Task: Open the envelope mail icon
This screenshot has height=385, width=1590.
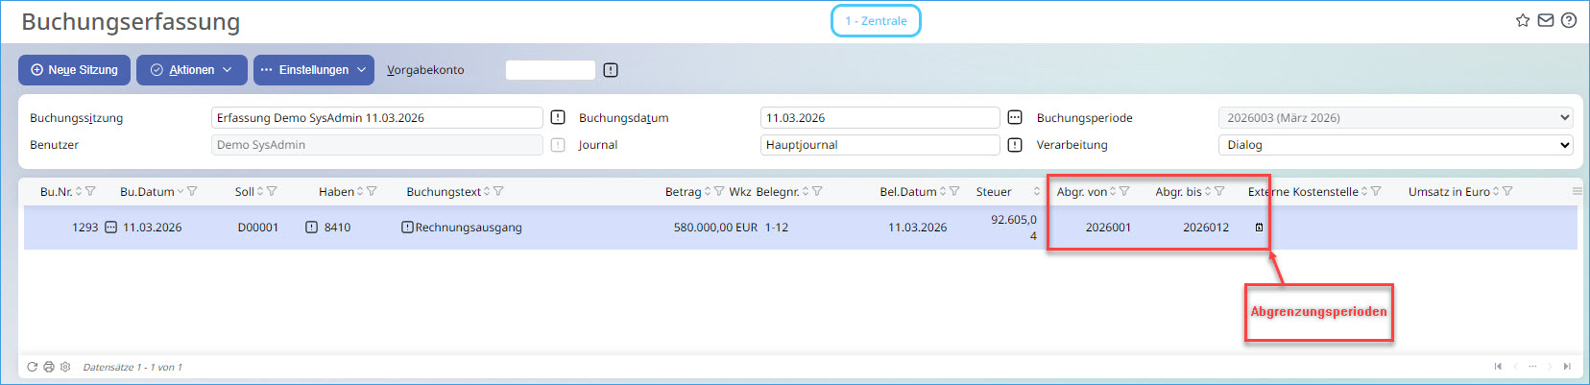Action: click(1546, 20)
